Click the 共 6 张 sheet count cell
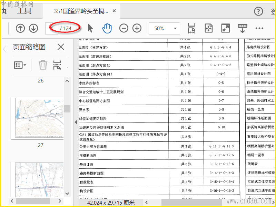The image size is (276, 207). [x=186, y=164]
